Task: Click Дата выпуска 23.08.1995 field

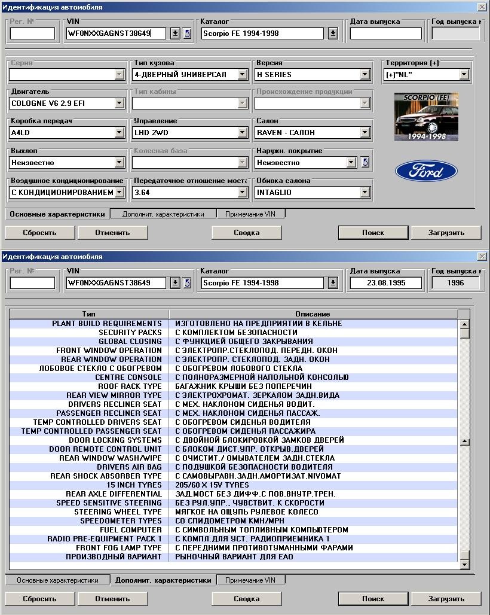Action: [386, 283]
